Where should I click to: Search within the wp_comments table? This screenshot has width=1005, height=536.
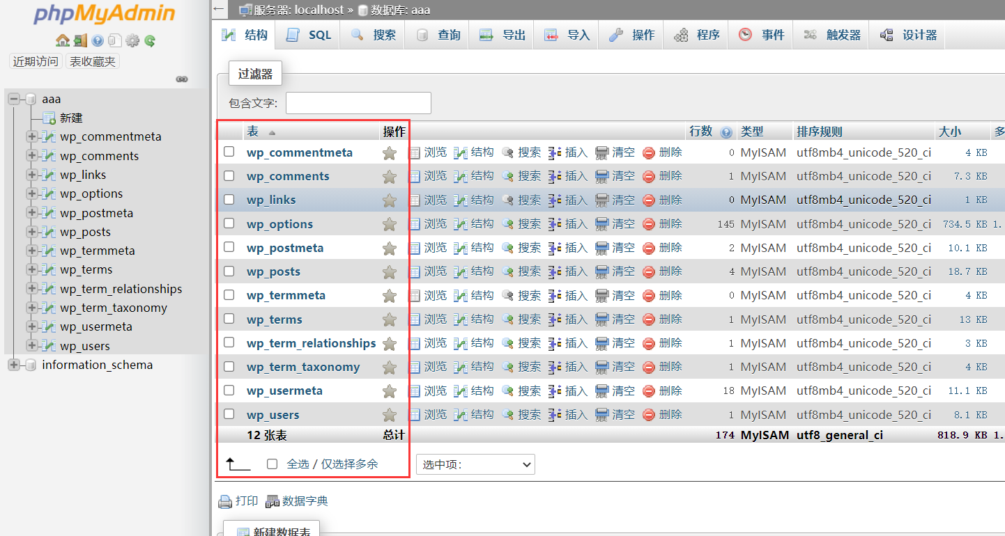[x=531, y=176]
